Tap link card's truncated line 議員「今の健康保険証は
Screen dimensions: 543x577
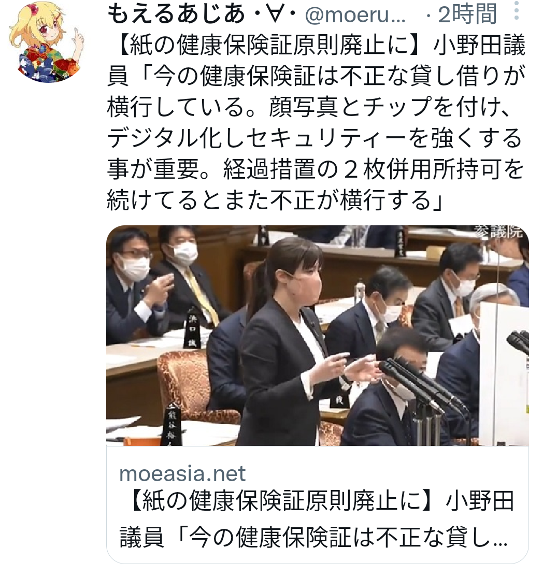[x=313, y=537]
